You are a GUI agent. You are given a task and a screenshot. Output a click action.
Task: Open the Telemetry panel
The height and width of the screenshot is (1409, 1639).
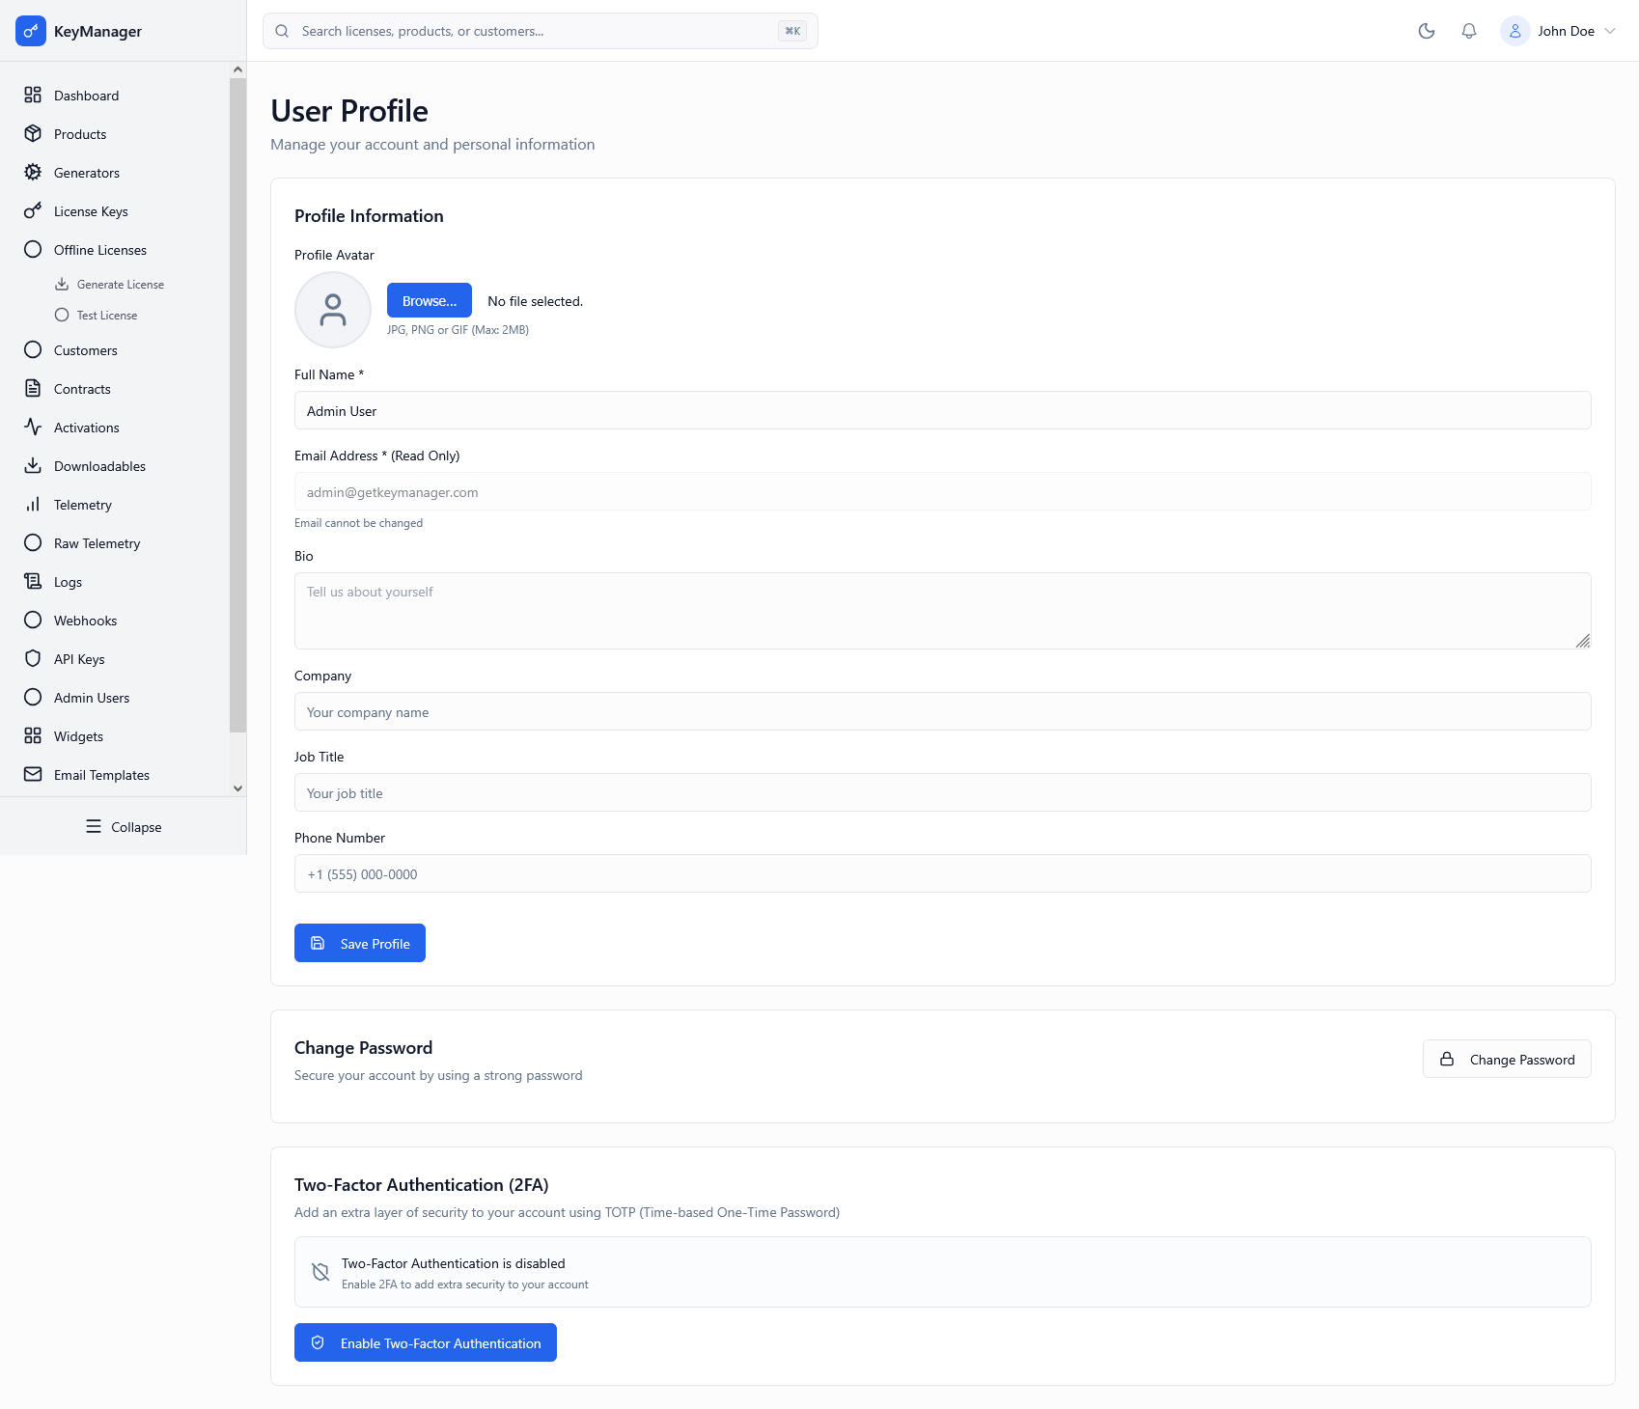pos(82,504)
